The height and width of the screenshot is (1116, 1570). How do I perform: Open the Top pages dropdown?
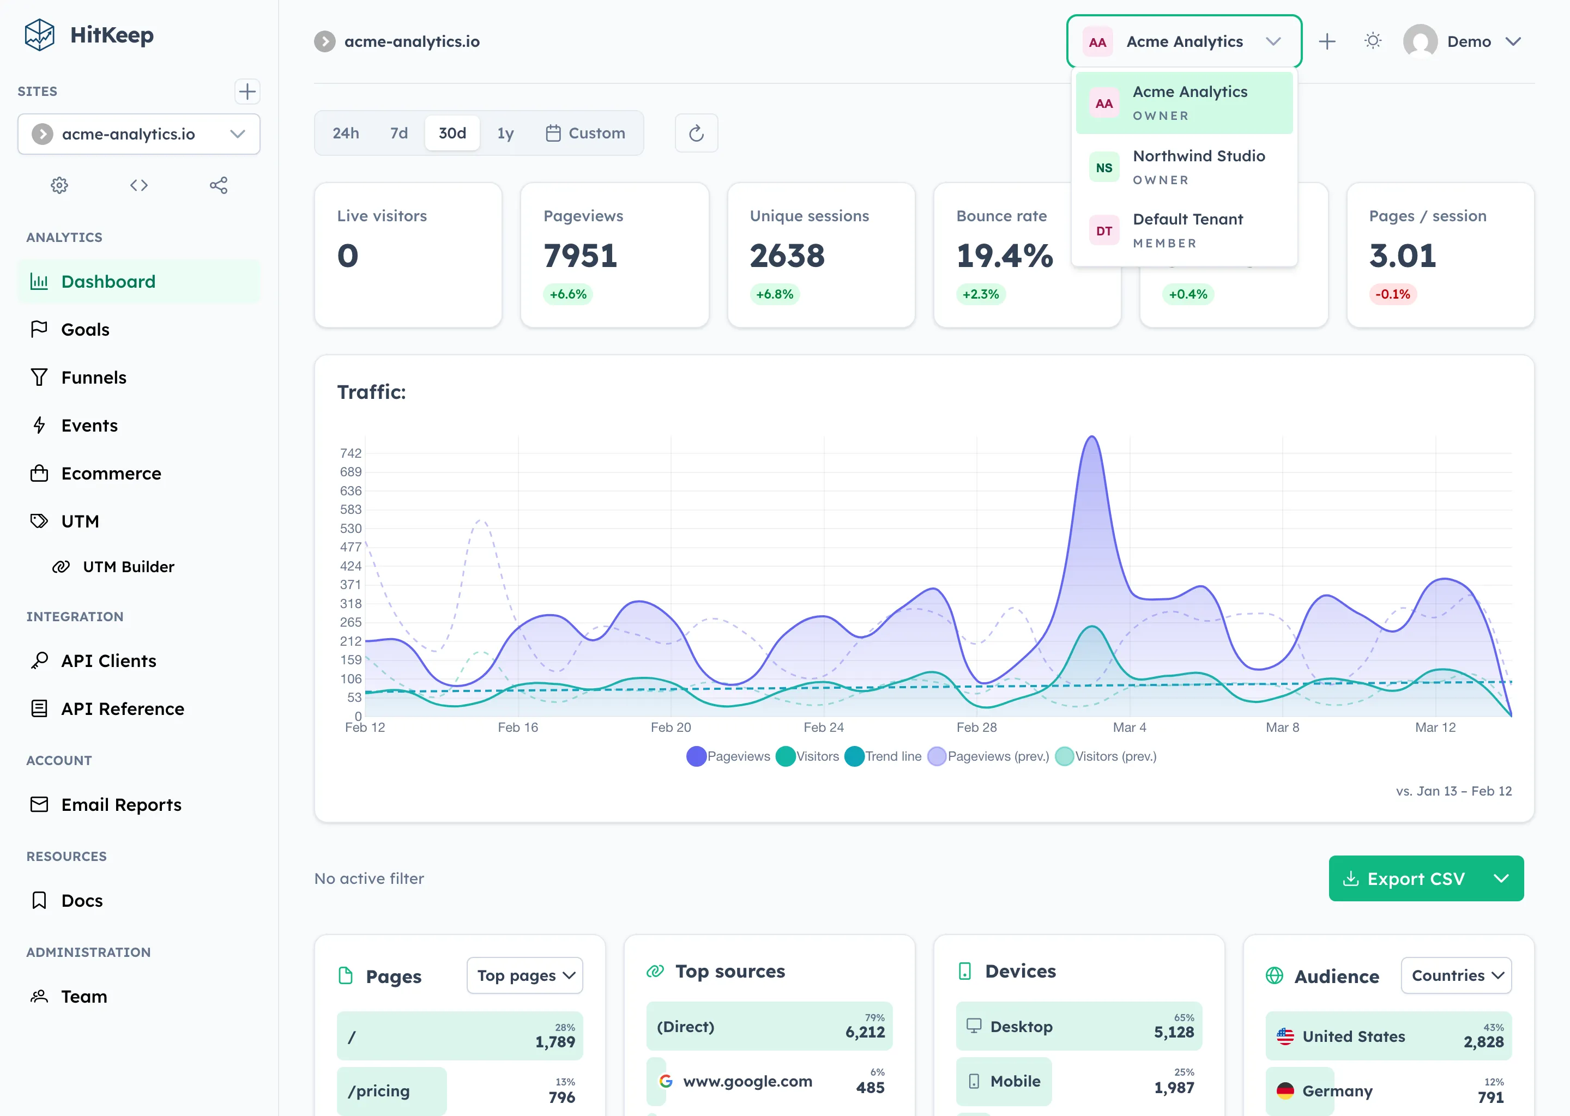(x=524, y=976)
